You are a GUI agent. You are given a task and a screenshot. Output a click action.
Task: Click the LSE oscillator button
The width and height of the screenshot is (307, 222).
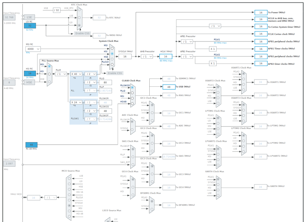pyautogui.click(x=30, y=17)
